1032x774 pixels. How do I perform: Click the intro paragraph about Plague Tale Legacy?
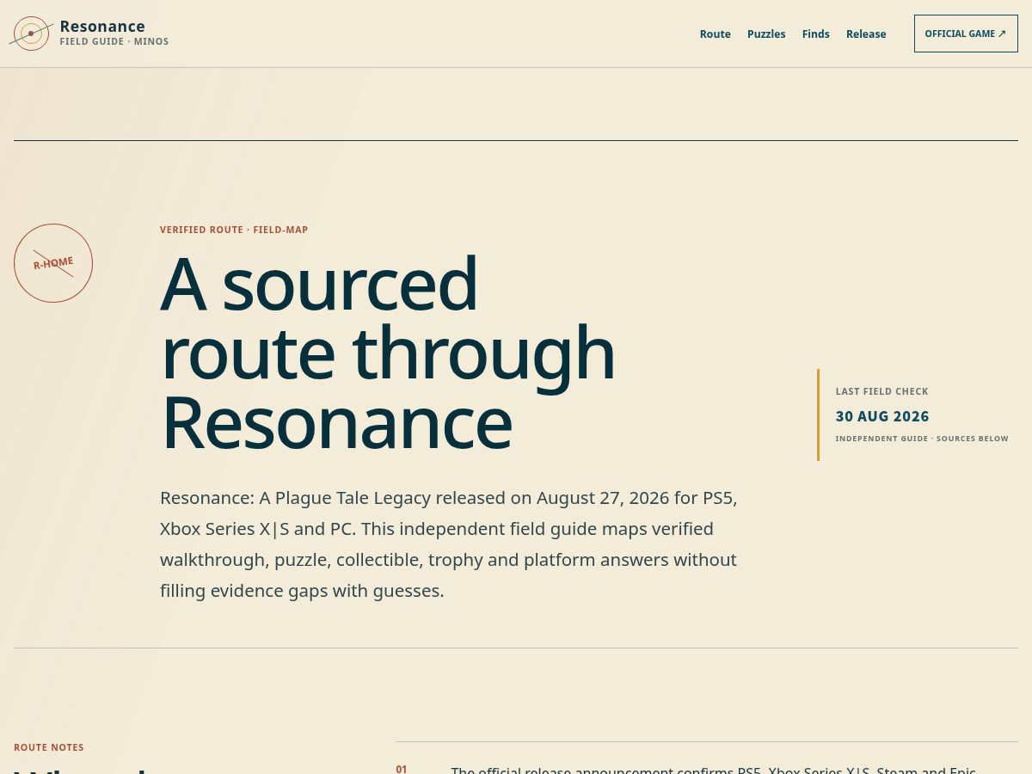[x=449, y=544]
